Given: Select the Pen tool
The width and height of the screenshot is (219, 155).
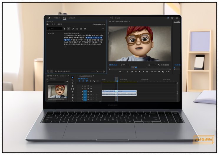Looking at the screenshot, I should [x=73, y=92].
